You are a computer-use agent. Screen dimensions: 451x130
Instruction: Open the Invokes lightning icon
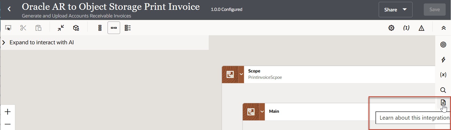click(443, 60)
